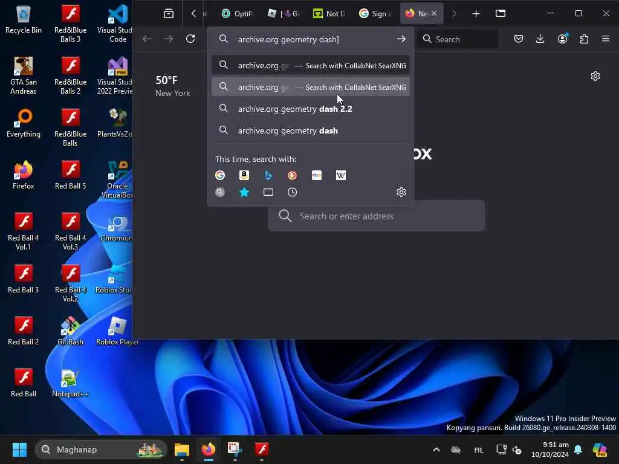Open the Extensions puzzle icon
This screenshot has height=464, width=619.
coord(584,39)
